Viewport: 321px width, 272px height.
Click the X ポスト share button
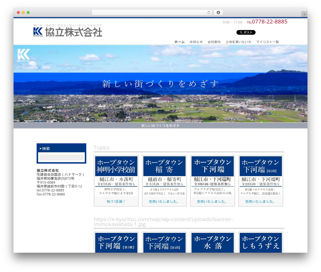pos(246,32)
